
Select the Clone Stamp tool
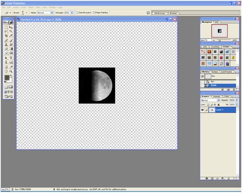click(x=6, y=45)
